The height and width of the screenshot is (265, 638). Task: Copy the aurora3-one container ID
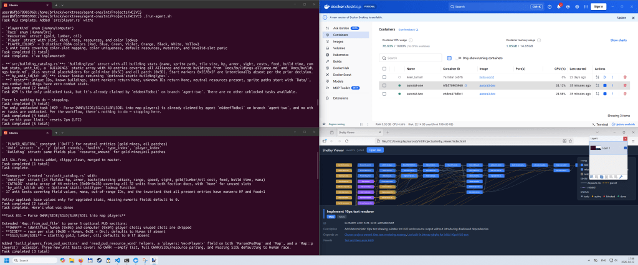(x=466, y=85)
